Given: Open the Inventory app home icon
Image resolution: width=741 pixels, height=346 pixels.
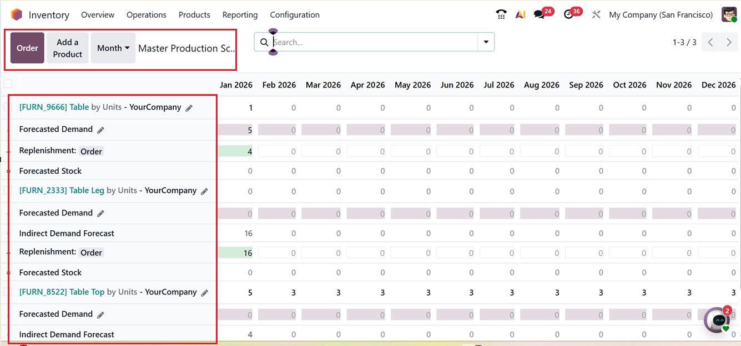Looking at the screenshot, I should tap(17, 14).
